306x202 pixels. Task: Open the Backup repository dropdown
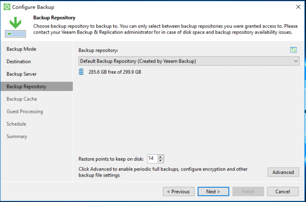click(189, 61)
